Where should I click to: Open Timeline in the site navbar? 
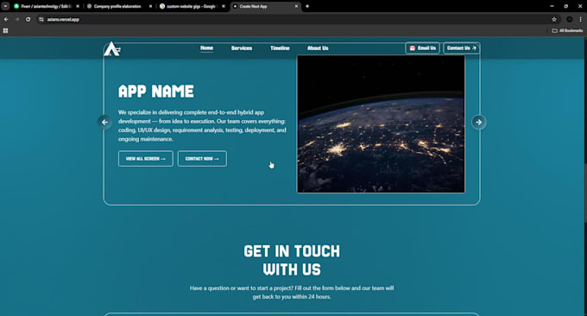pos(280,48)
